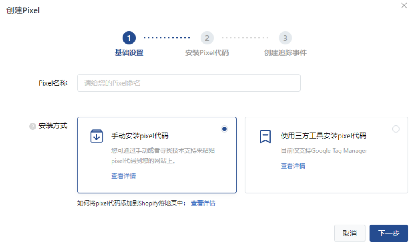Image resolution: width=413 pixels, height=244 pixels.
Task: Click the 目前仅支持Google Tag Manager text
Action: tap(324, 151)
